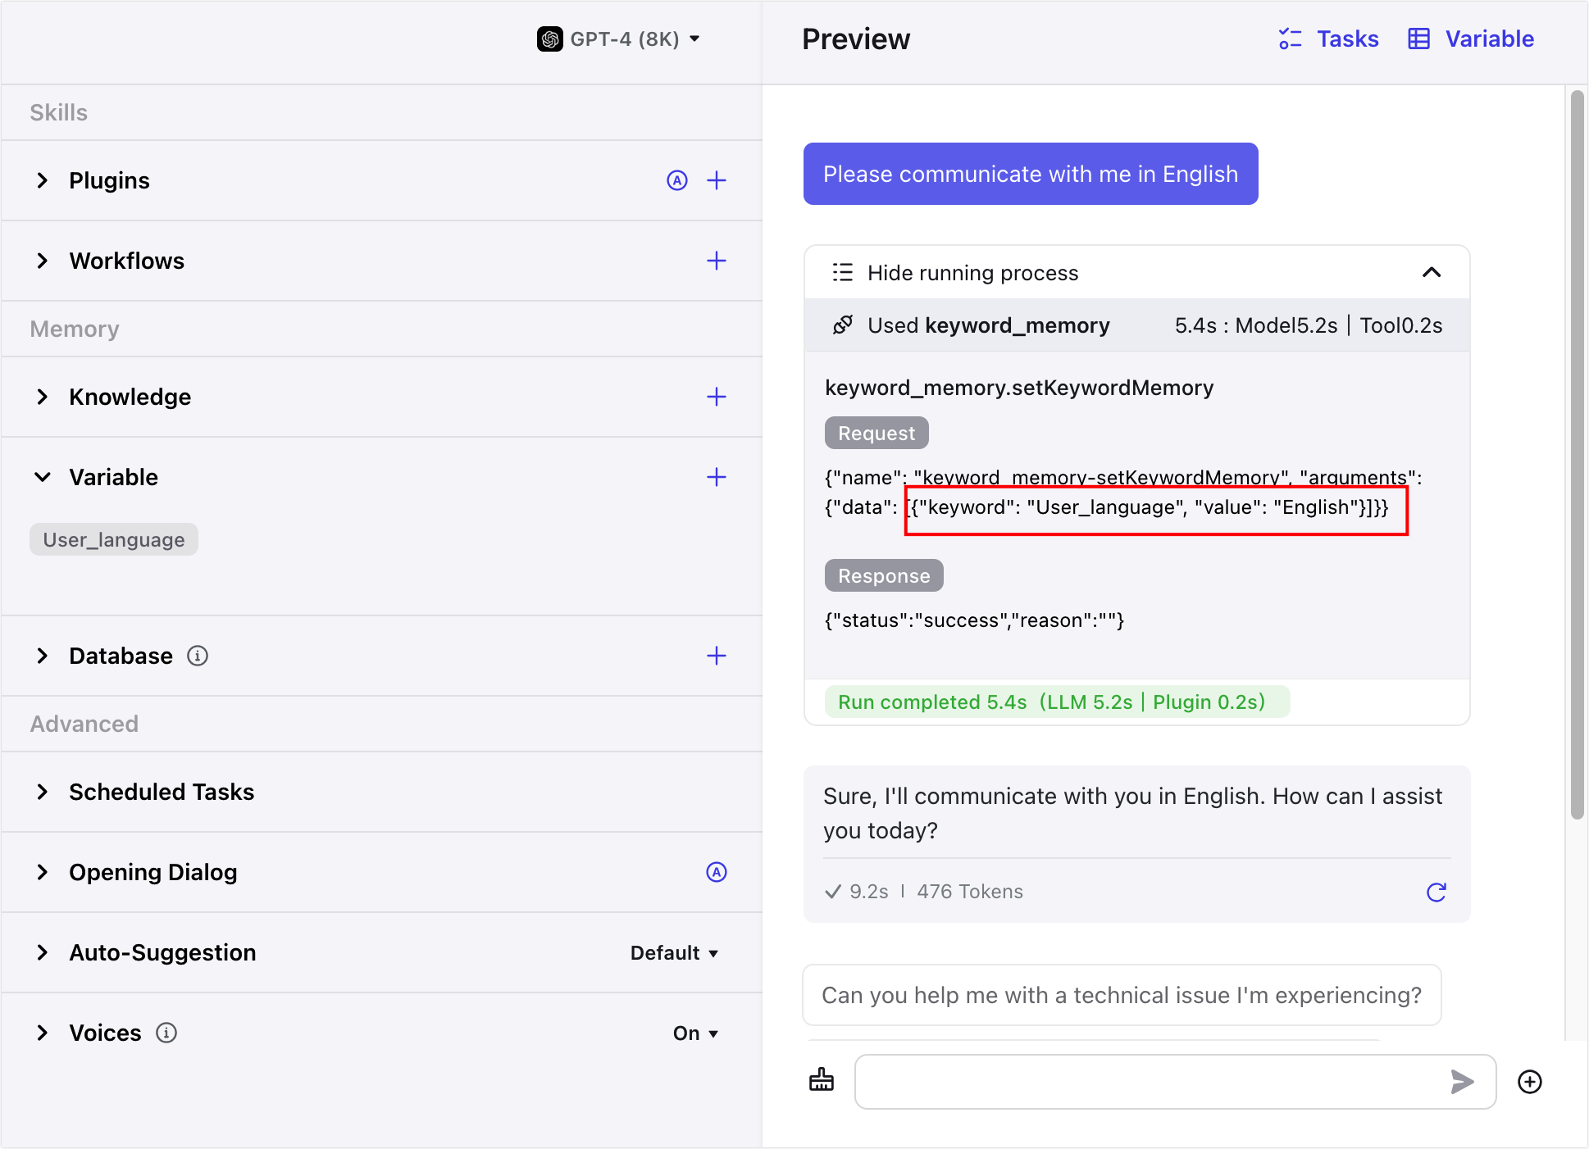Open the Voices On dropdown
This screenshot has width=1589, height=1149.
pyautogui.click(x=695, y=1033)
